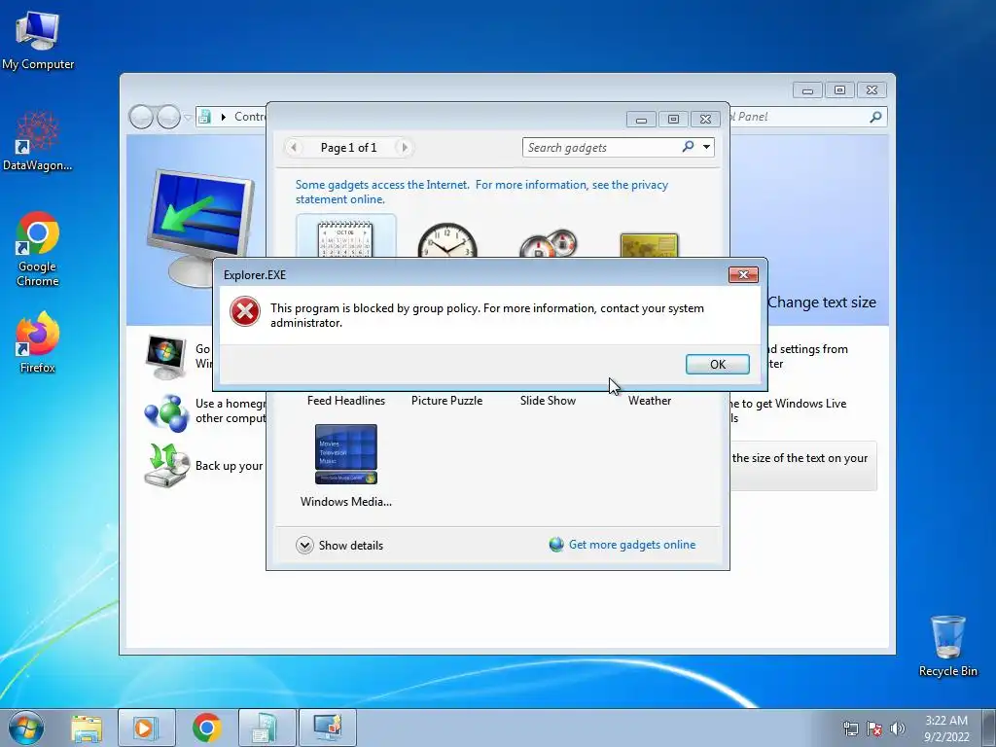Click the network tray icon
The width and height of the screenshot is (996, 747).
pyautogui.click(x=850, y=729)
